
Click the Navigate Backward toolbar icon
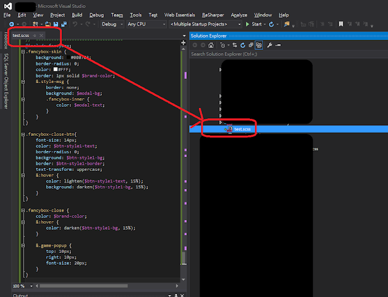click(12, 24)
